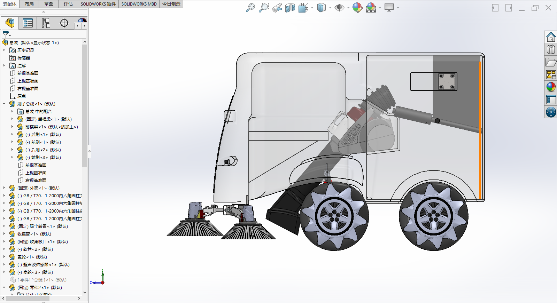Open the ConfigurationManager tab
Image resolution: width=557 pixels, height=303 pixels.
(46, 23)
